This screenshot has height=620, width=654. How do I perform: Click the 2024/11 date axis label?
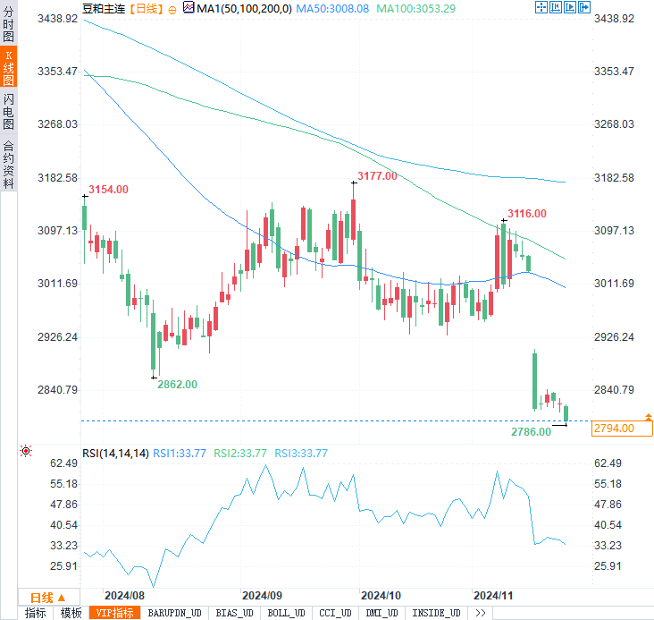(x=493, y=595)
